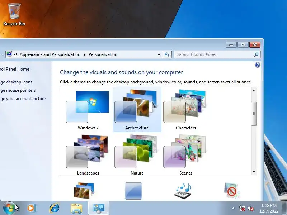The height and width of the screenshot is (215, 287).
Task: Click the Control Panel address bar icon
Action: pos(9,54)
